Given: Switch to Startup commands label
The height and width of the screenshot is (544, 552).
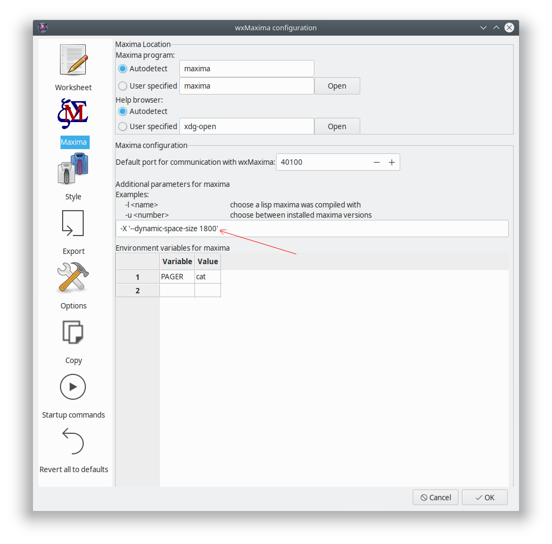Looking at the screenshot, I should click(73, 415).
